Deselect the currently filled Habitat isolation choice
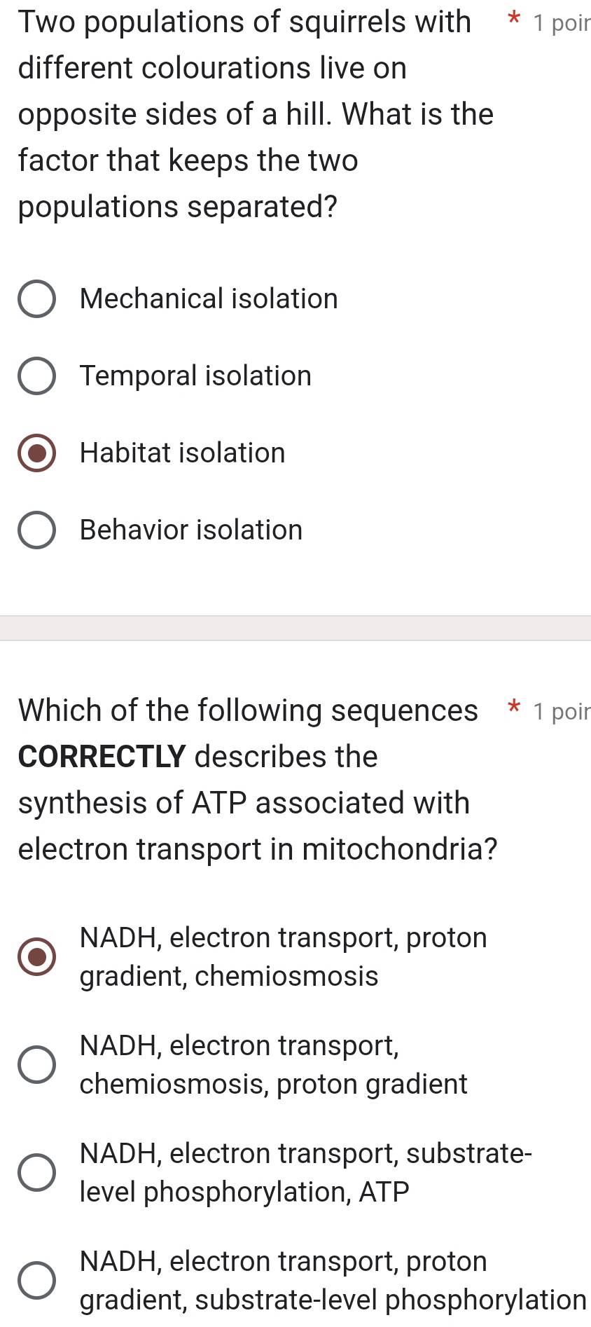This screenshot has height=1327, width=591. pos(39,453)
